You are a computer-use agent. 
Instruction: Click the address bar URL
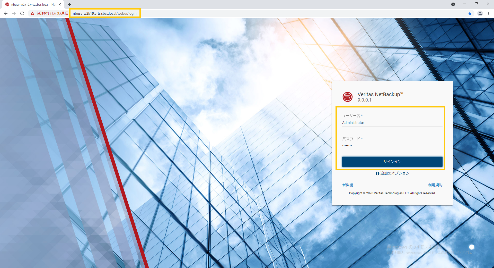pyautogui.click(x=105, y=13)
